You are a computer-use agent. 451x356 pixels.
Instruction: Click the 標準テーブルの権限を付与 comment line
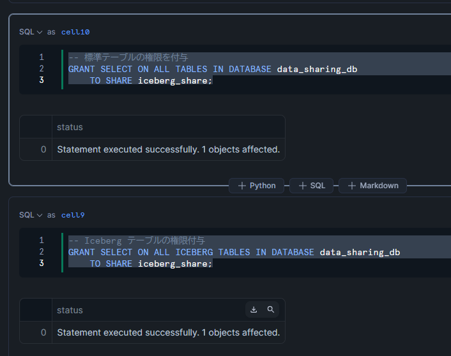coord(128,57)
